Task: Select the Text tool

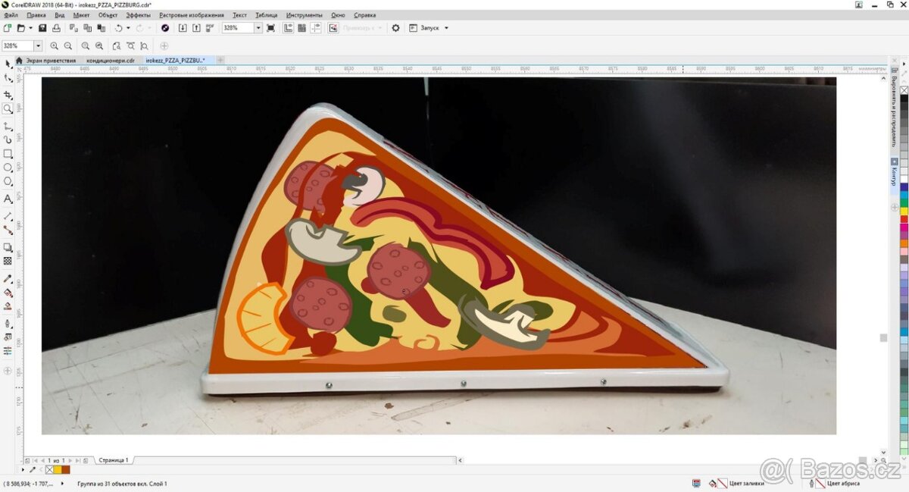Action: pos(8,199)
